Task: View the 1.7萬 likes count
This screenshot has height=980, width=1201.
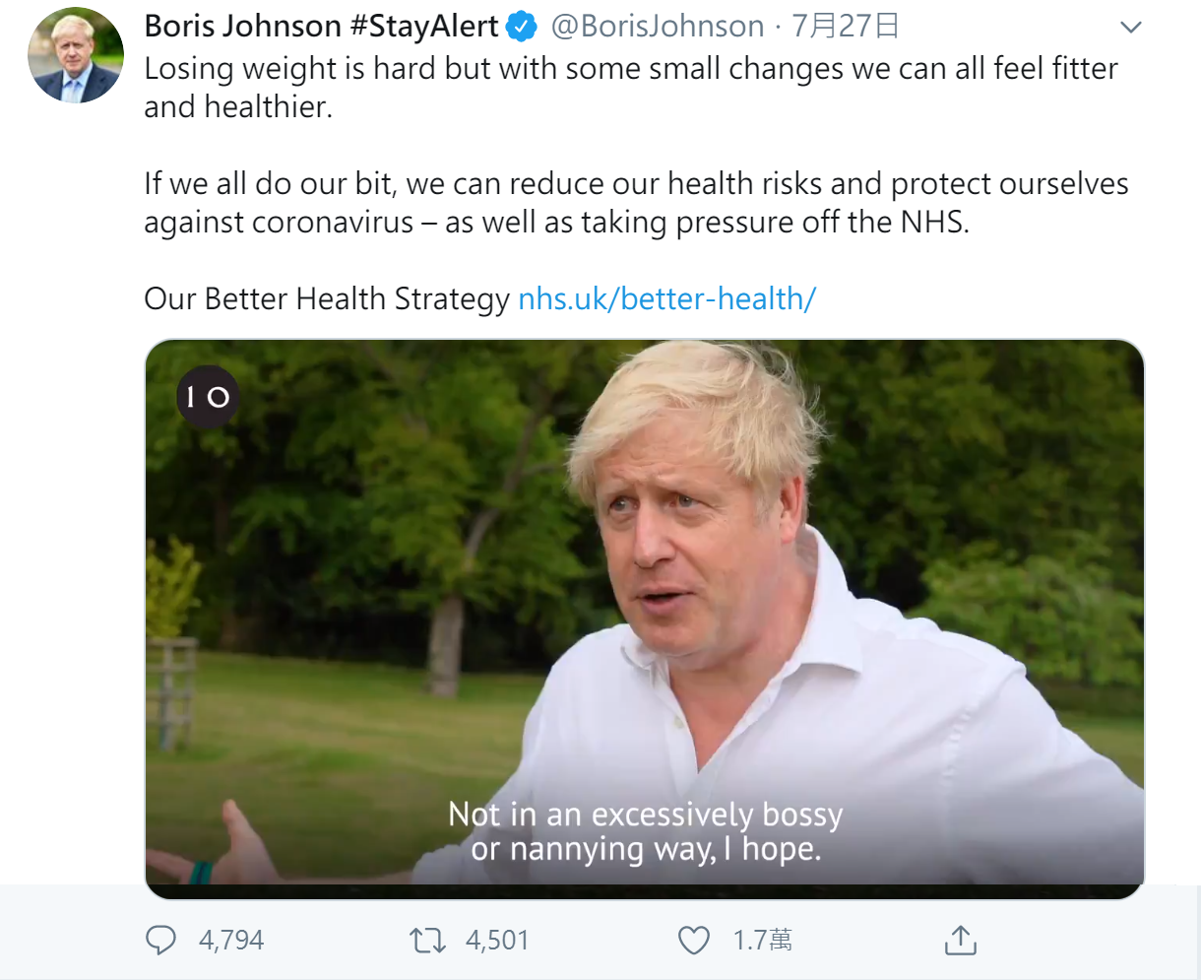Action: click(762, 941)
